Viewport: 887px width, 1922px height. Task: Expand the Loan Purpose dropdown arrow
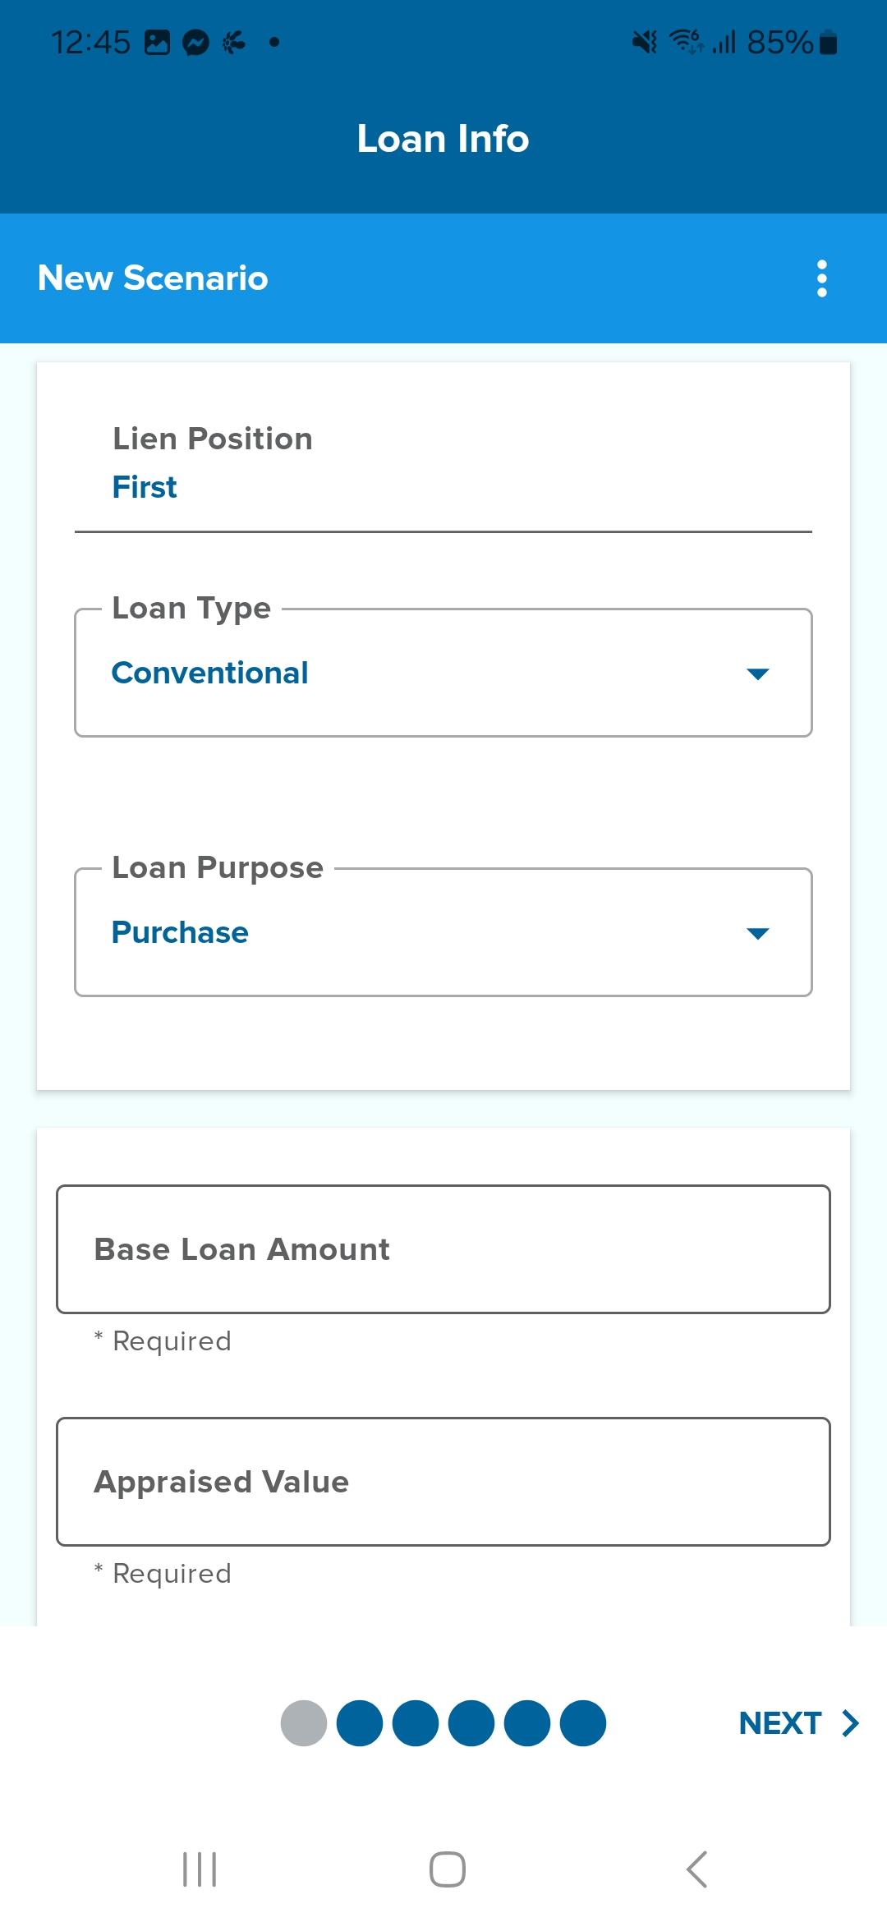[757, 933]
